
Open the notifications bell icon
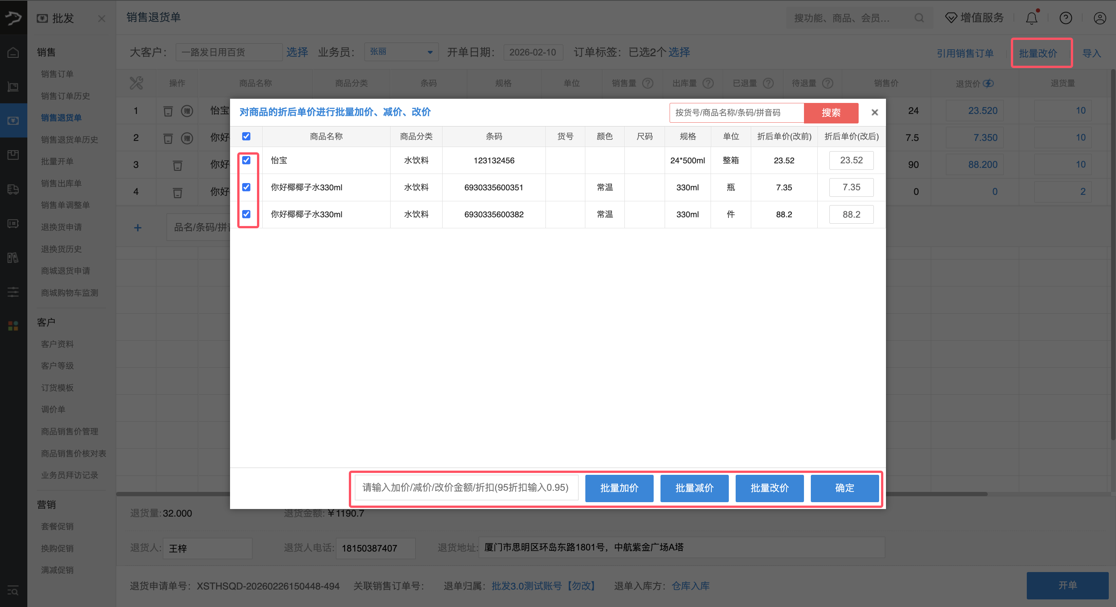pyautogui.click(x=1031, y=18)
